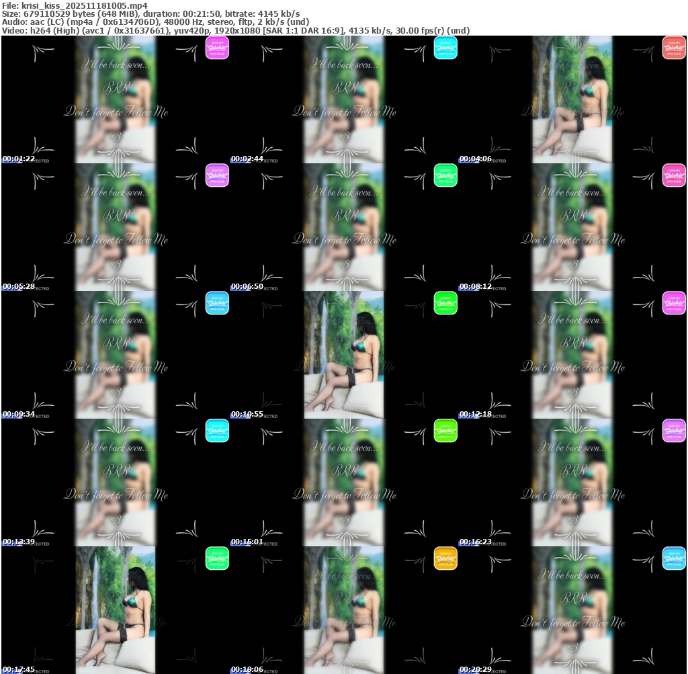Screen dimensions: 688x674
Task: Click the blue fan club badge in the 00:09:34 frame
Action: [x=217, y=303]
